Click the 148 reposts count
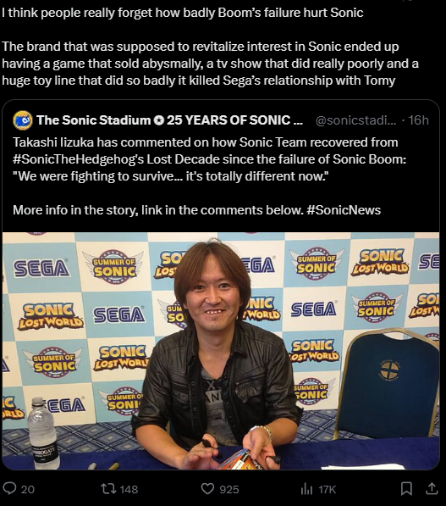Screen dimensions: 446x506 tap(129, 489)
